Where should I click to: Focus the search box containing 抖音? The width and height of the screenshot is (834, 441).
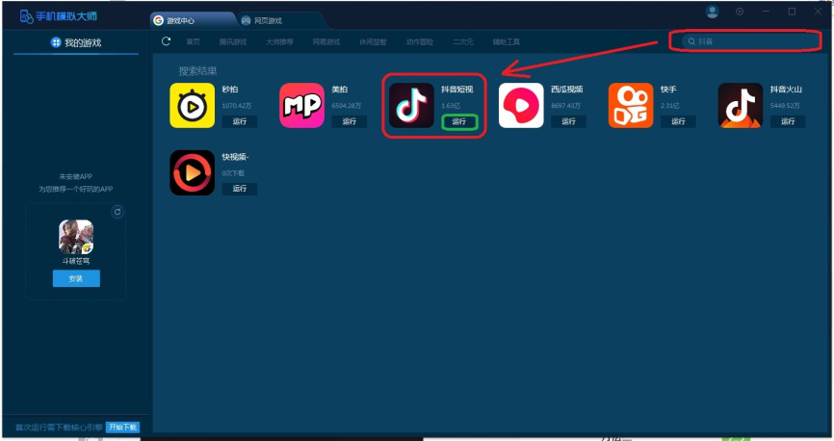751,41
